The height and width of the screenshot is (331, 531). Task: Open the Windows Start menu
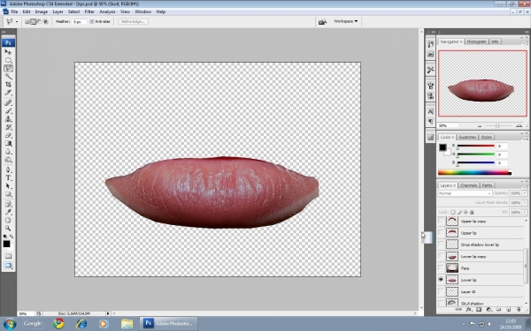pyautogui.click(x=9, y=324)
